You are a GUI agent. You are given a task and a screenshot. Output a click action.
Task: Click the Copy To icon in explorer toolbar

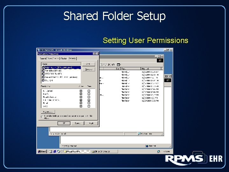(105, 64)
